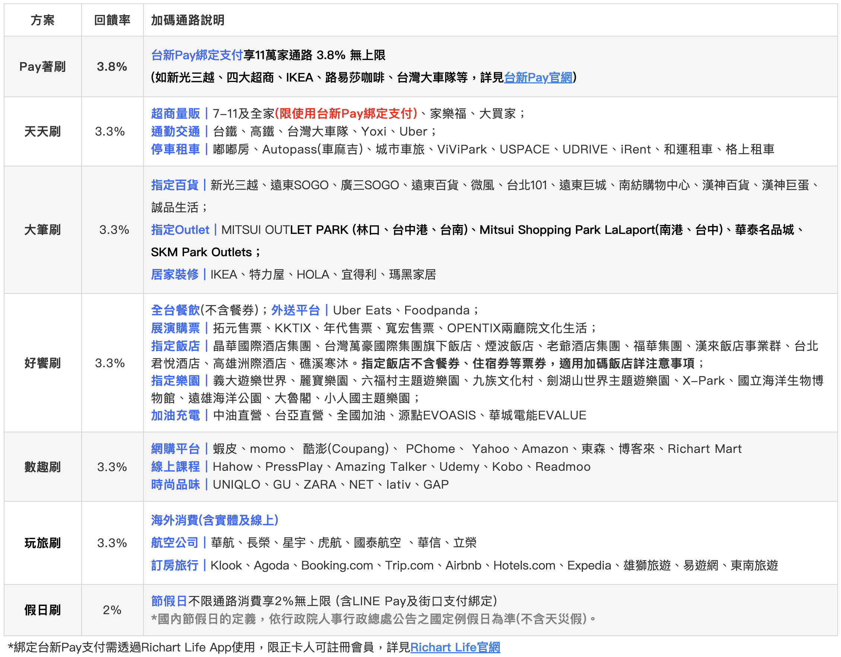Click the 節假日 blue label
The width and height of the screenshot is (841, 657).
click(169, 602)
